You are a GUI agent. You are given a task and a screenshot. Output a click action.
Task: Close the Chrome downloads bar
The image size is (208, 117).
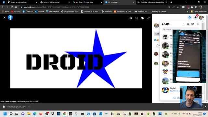point(205,107)
